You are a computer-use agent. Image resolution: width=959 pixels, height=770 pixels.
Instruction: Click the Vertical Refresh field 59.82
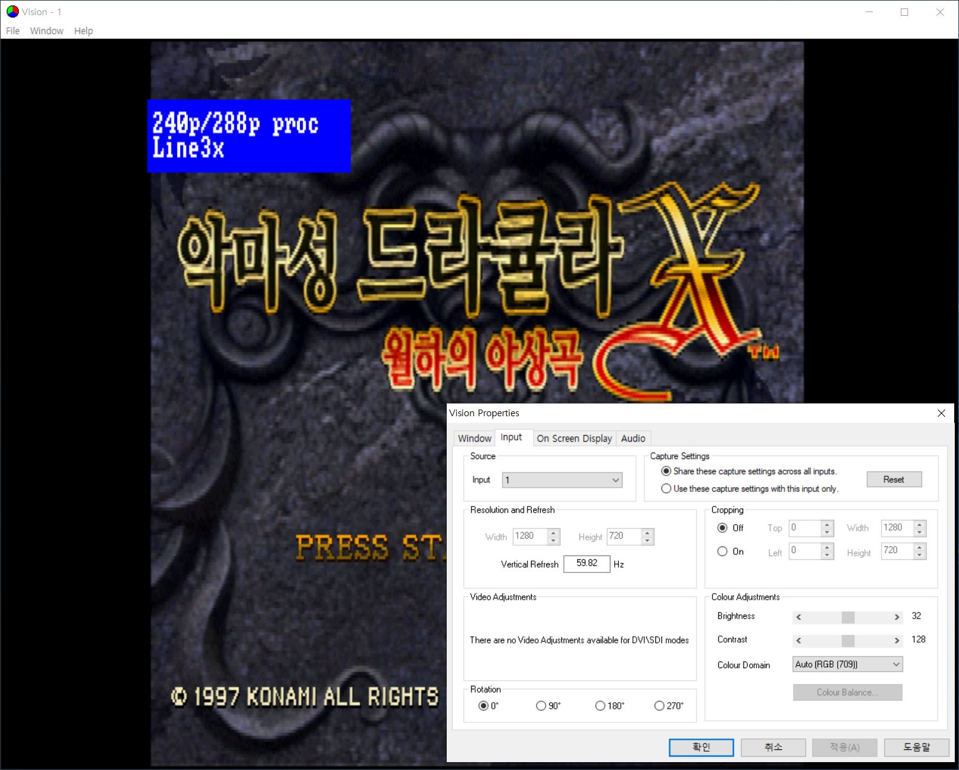(x=587, y=563)
